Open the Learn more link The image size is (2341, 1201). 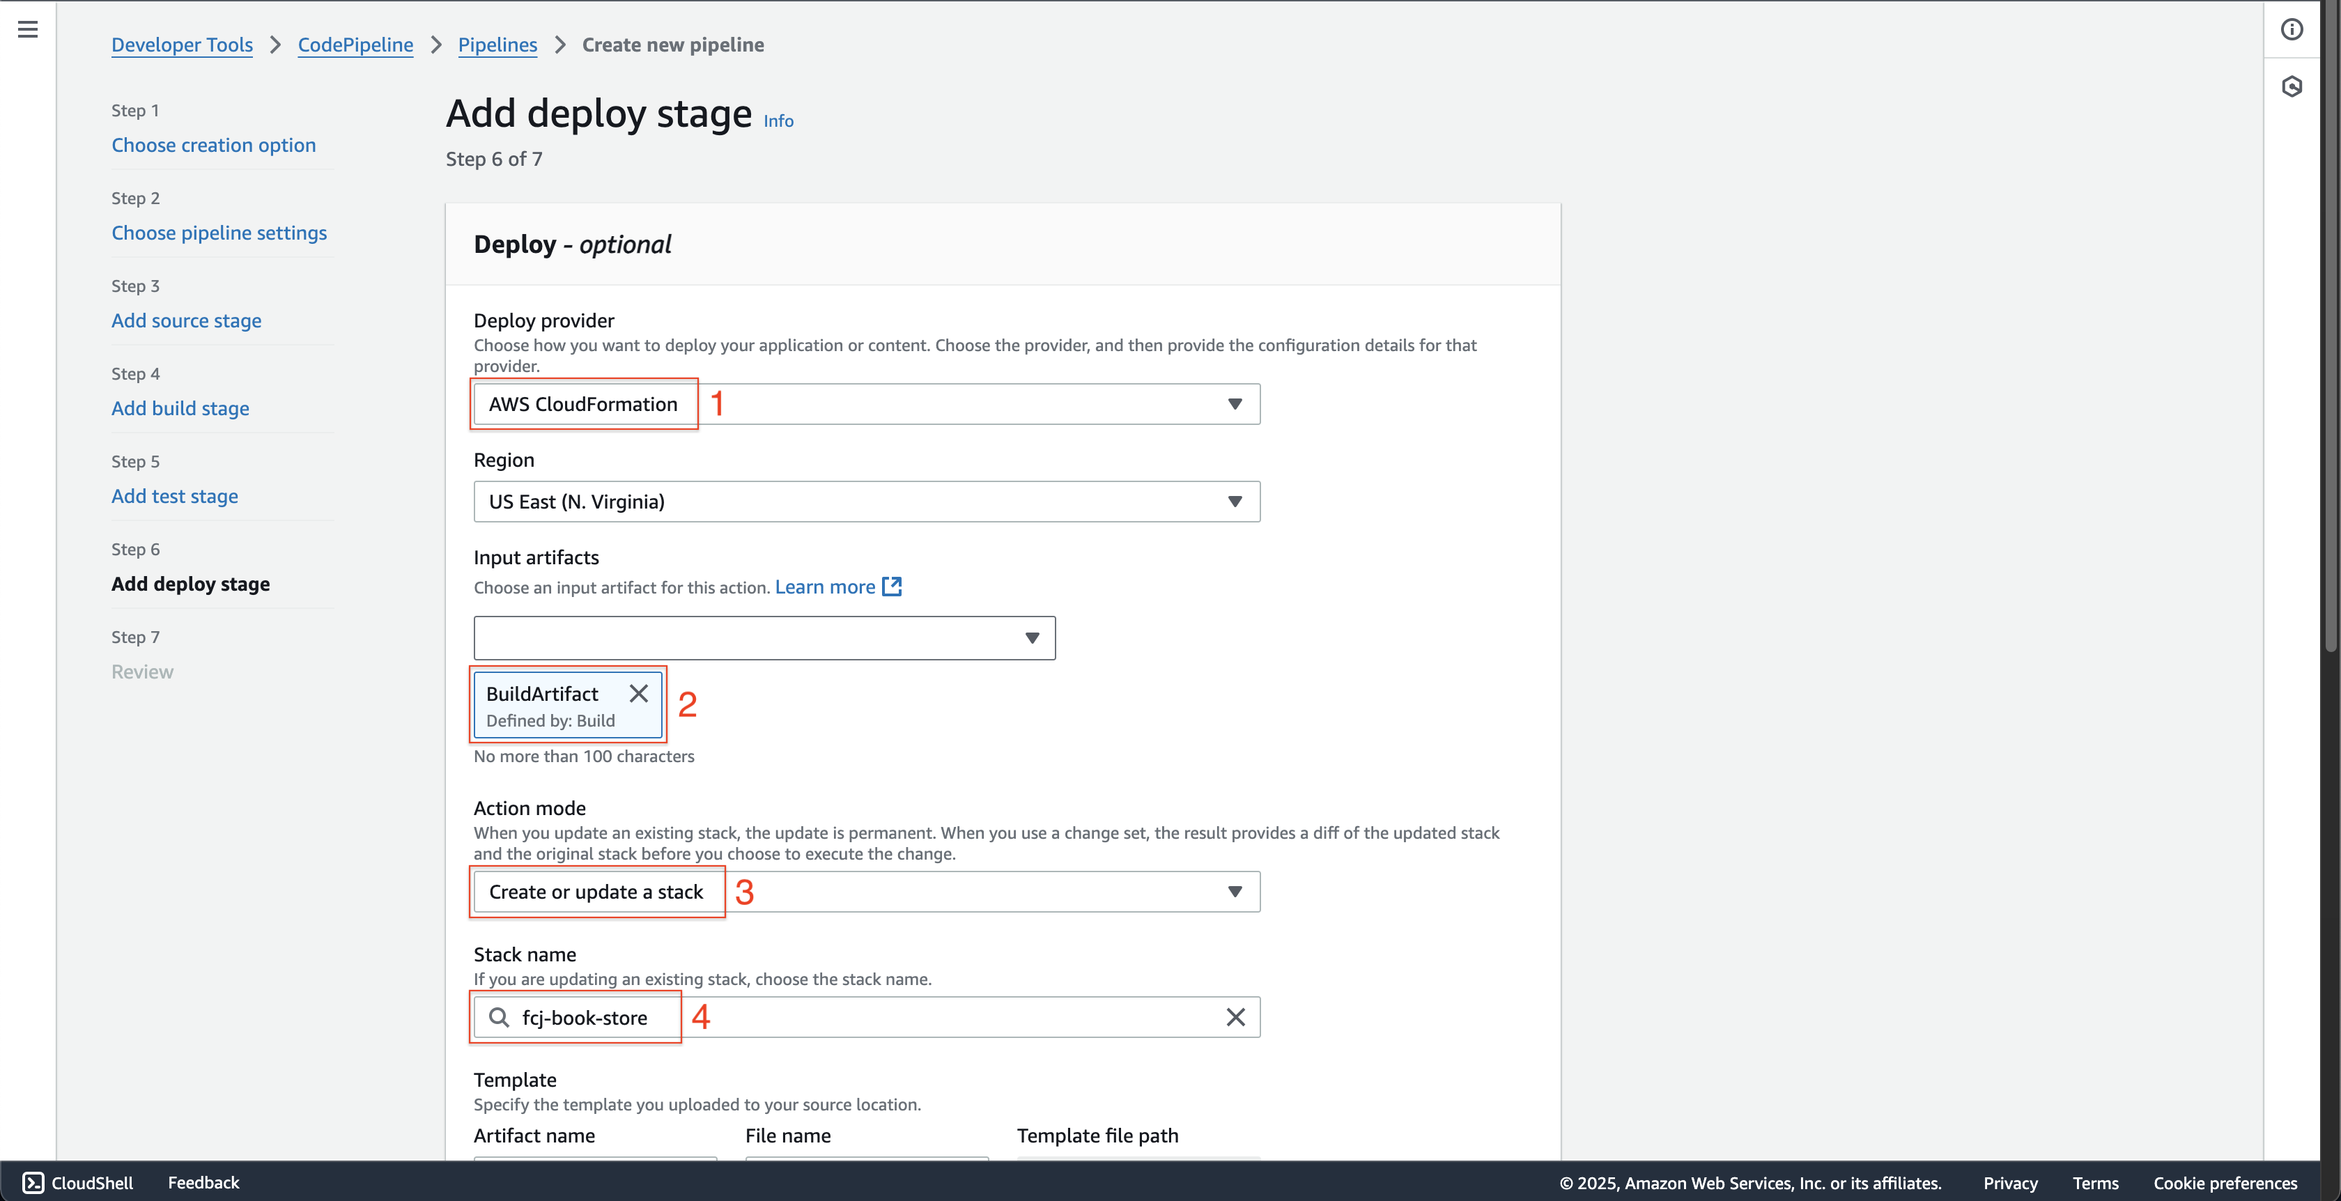[x=824, y=587]
